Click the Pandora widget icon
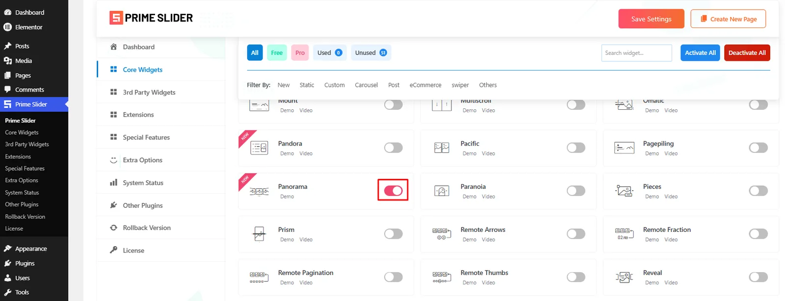 tap(259, 148)
